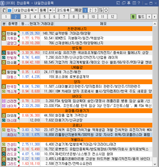Screen dimensions: 159x167
Task: Click the 필드 button
Action: point(141,17)
